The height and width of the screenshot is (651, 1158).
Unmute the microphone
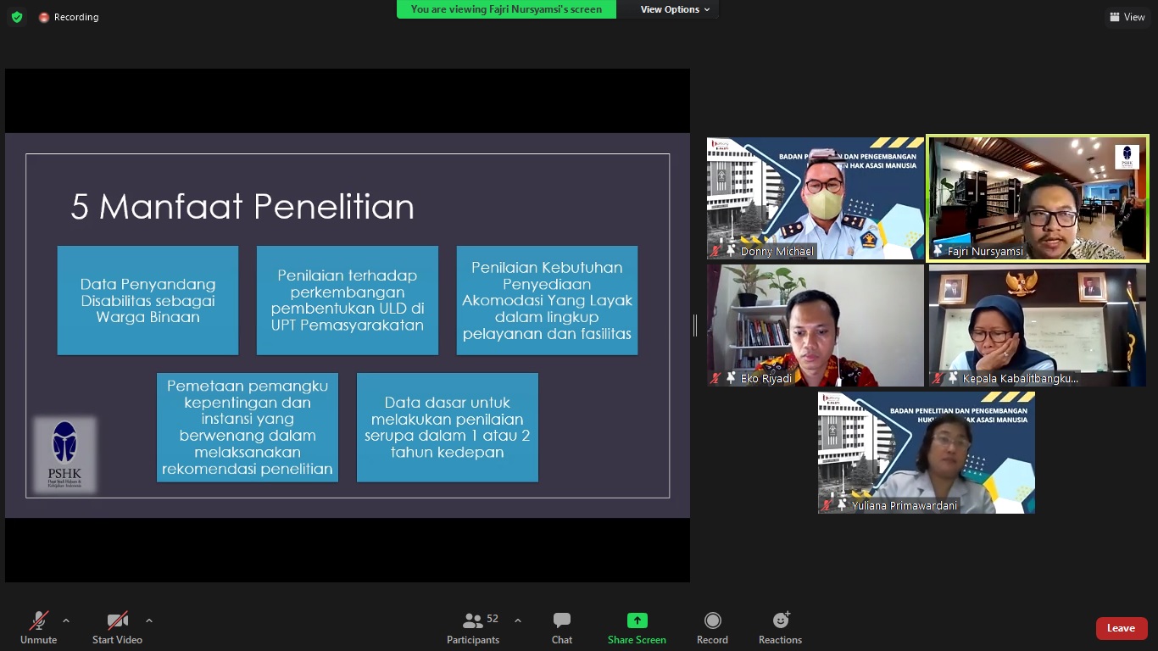(38, 628)
